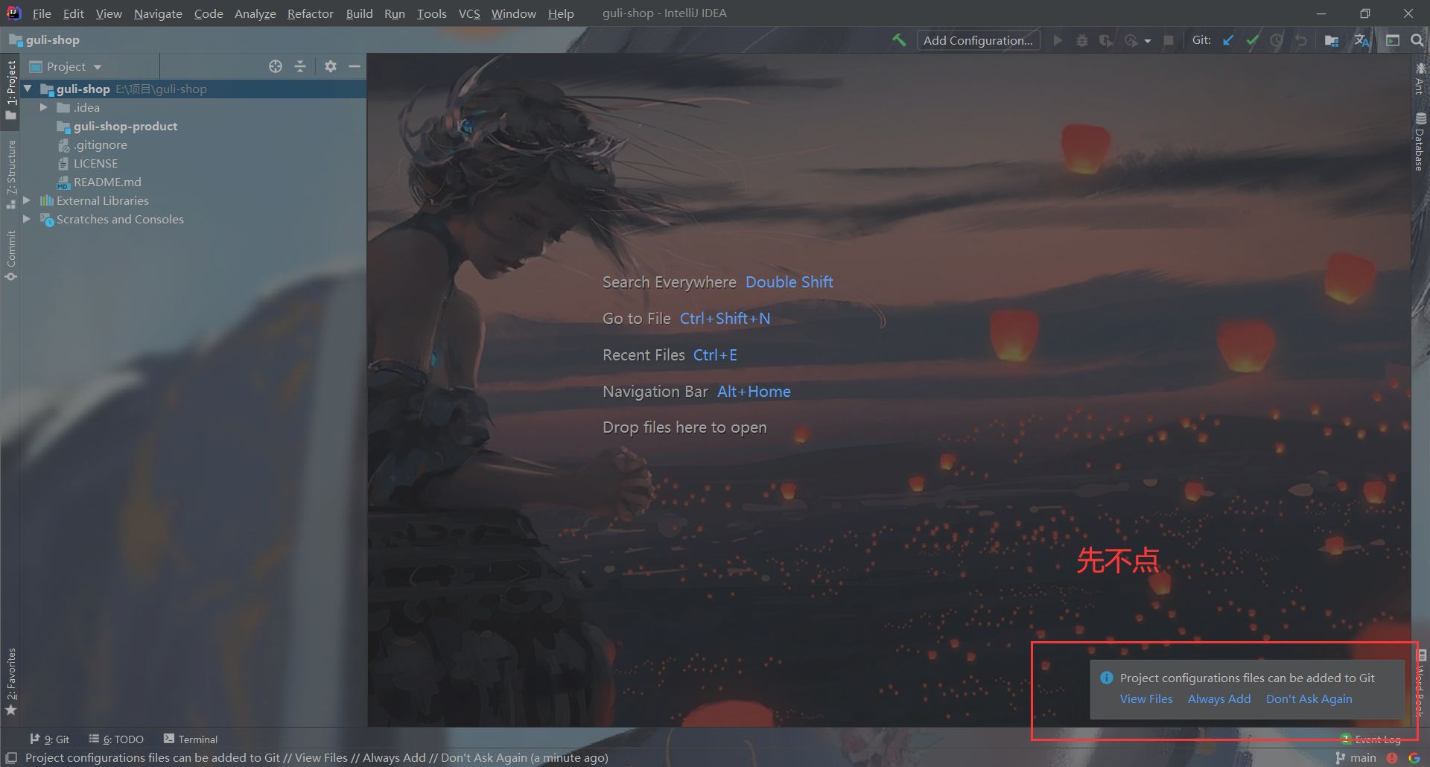This screenshot has width=1430, height=767.
Task: Open the 6: TODO tool window
Action: pyautogui.click(x=116, y=739)
